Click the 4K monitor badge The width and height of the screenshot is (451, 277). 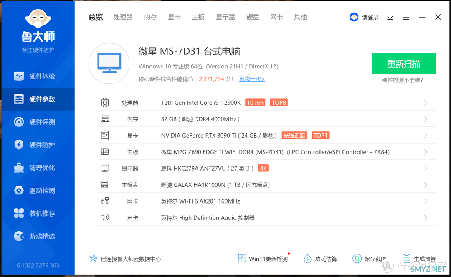pos(263,169)
